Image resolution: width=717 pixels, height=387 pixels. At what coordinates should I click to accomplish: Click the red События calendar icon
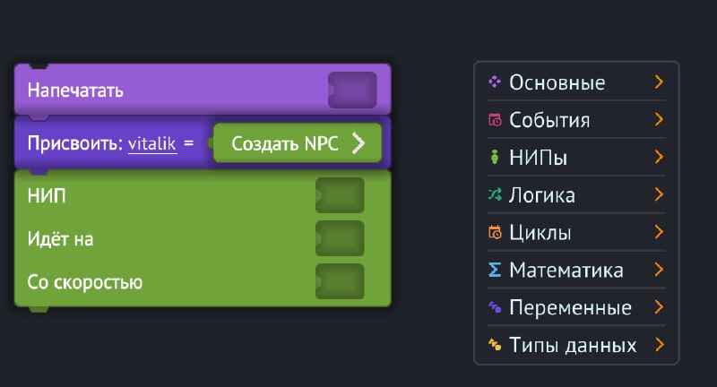coord(495,120)
